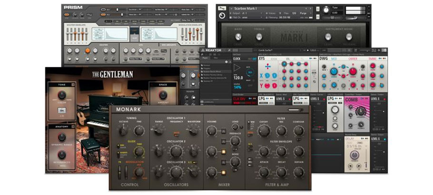
Task: Switch Reaktor Clock to EXT
Action: 254,59
